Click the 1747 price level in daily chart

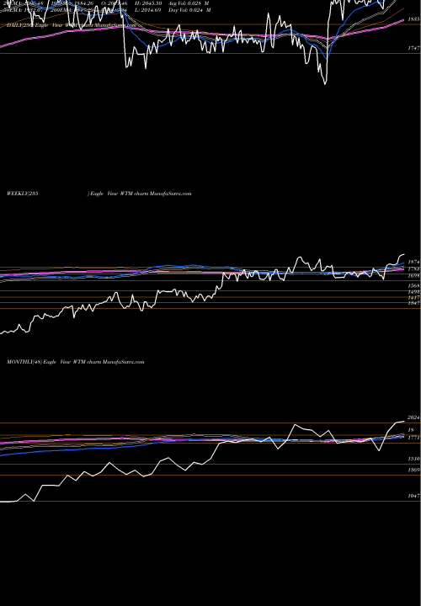(x=413, y=48)
